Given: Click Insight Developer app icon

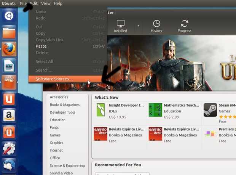Looking at the screenshot, I should pos(100,110).
